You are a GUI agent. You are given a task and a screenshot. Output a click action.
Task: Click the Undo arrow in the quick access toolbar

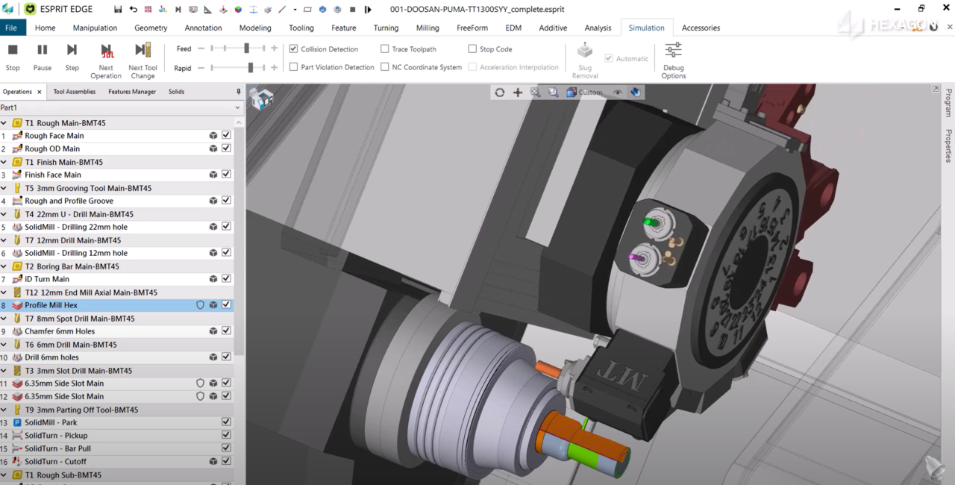pyautogui.click(x=133, y=10)
